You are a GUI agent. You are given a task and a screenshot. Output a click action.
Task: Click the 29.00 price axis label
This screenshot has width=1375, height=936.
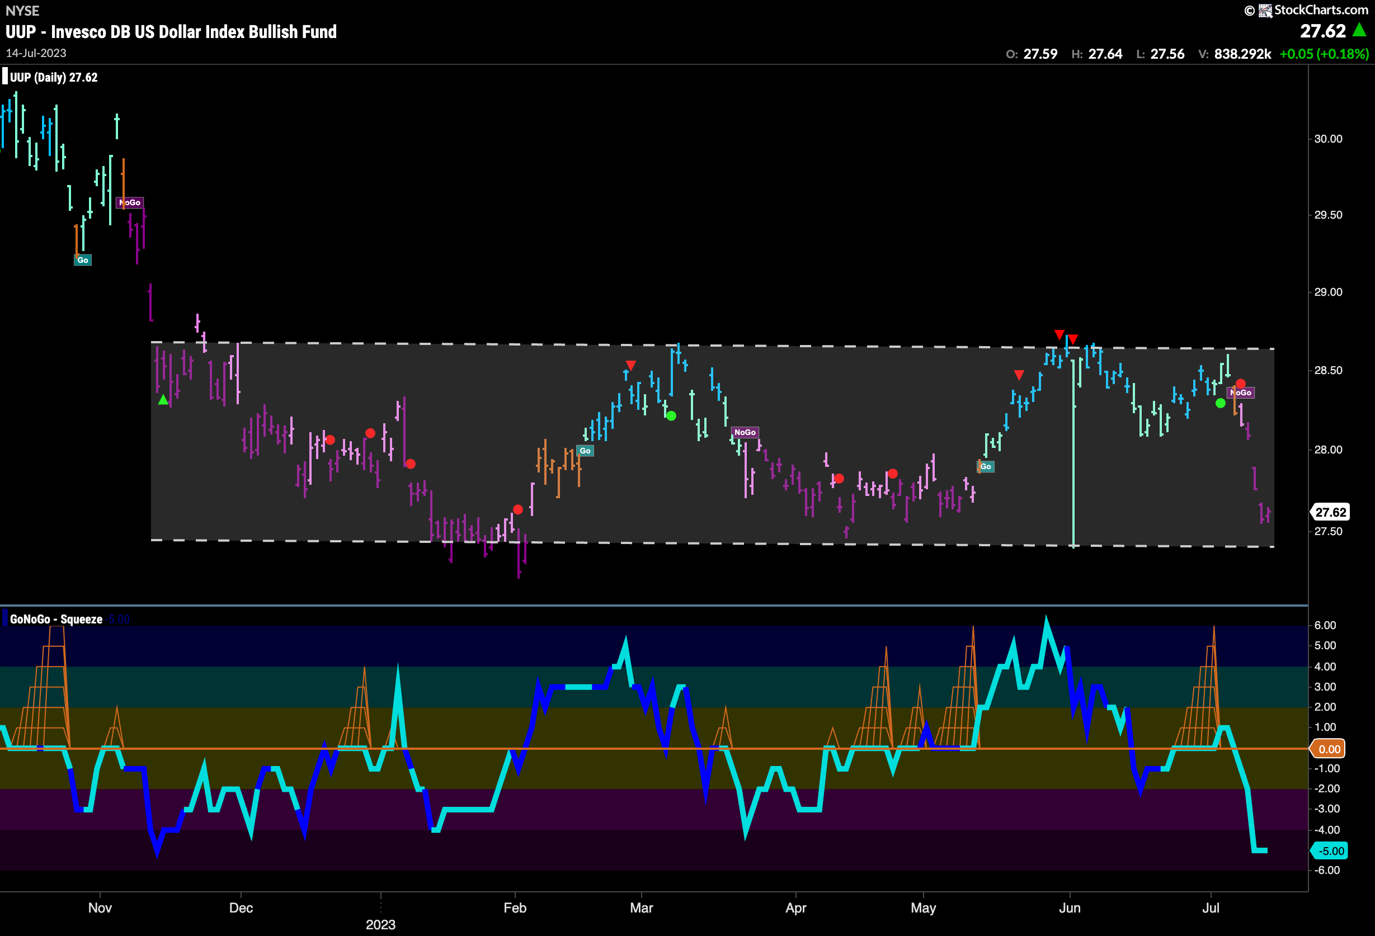(1328, 292)
